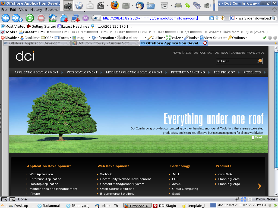
Task: Go back with the blue Back arrow
Action: pyautogui.click(x=5, y=18)
